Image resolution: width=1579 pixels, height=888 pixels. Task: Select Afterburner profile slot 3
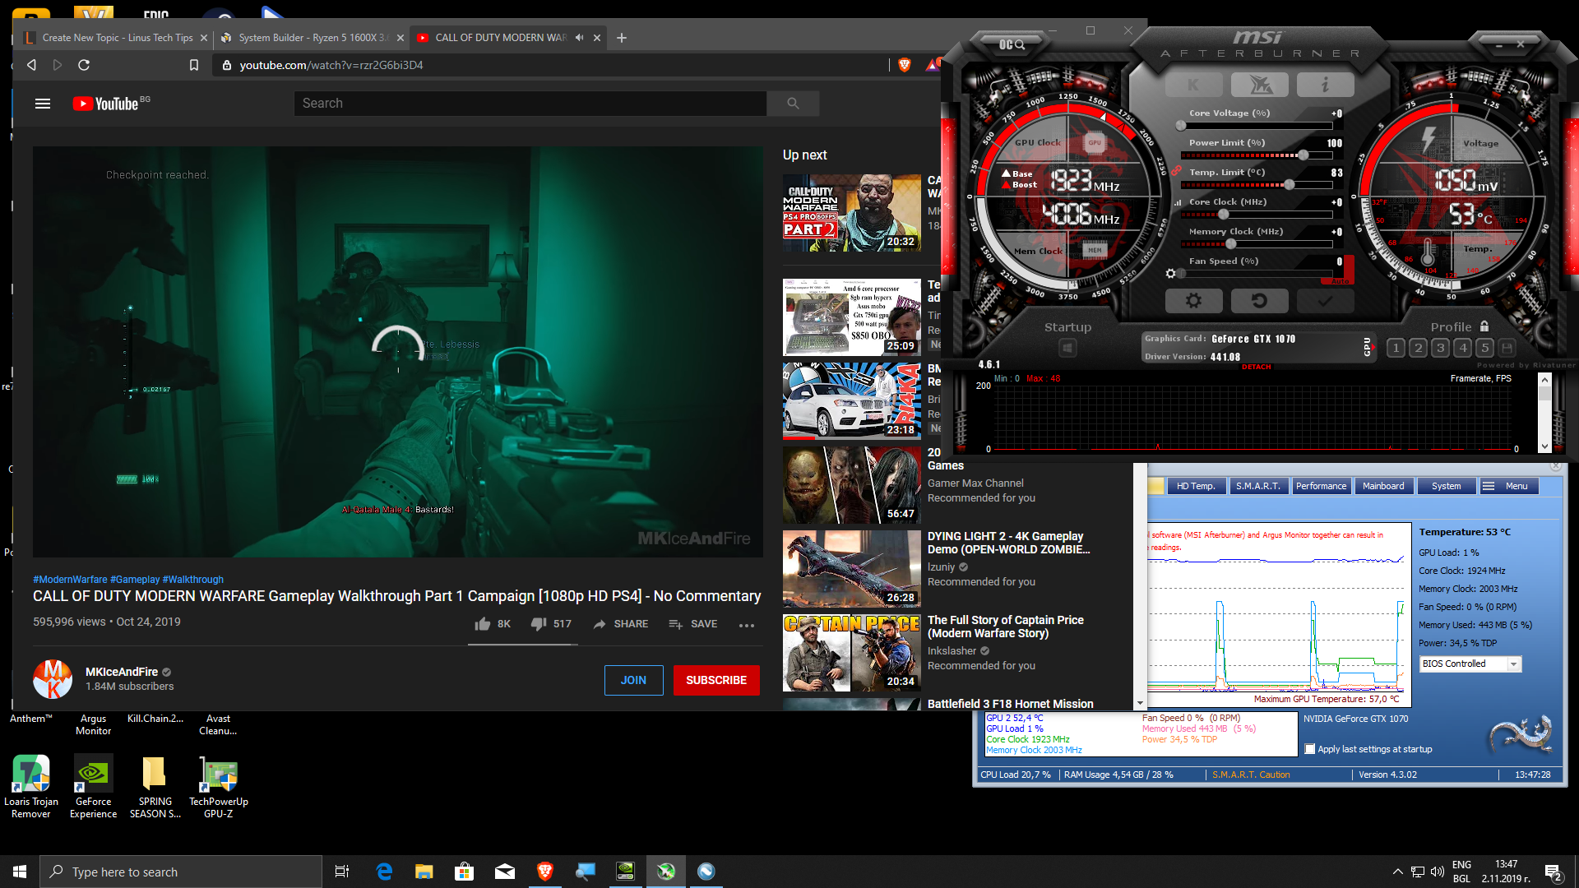(x=1440, y=349)
